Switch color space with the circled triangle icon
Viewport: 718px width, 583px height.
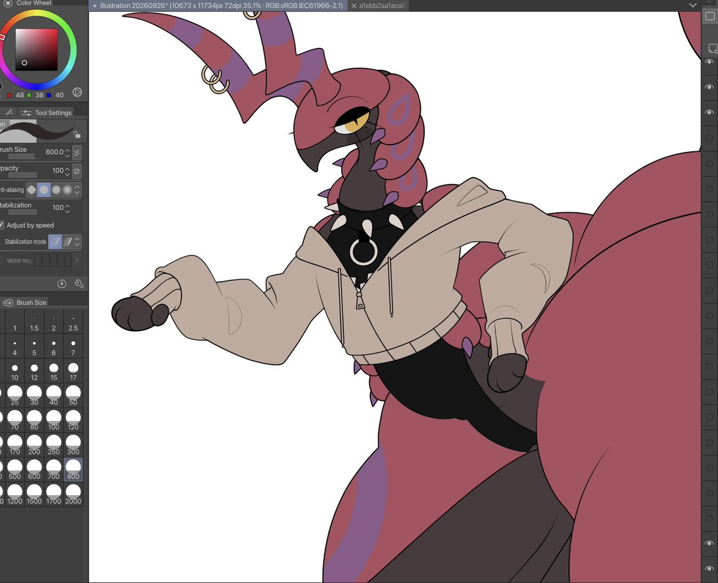pos(77,92)
